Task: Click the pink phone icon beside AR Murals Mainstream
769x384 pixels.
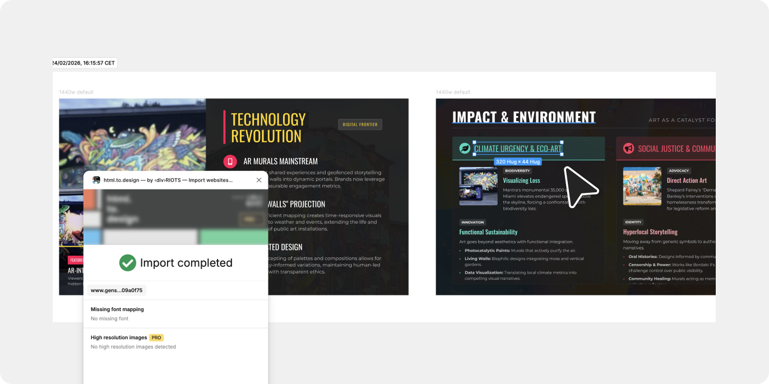Action: [230, 160]
